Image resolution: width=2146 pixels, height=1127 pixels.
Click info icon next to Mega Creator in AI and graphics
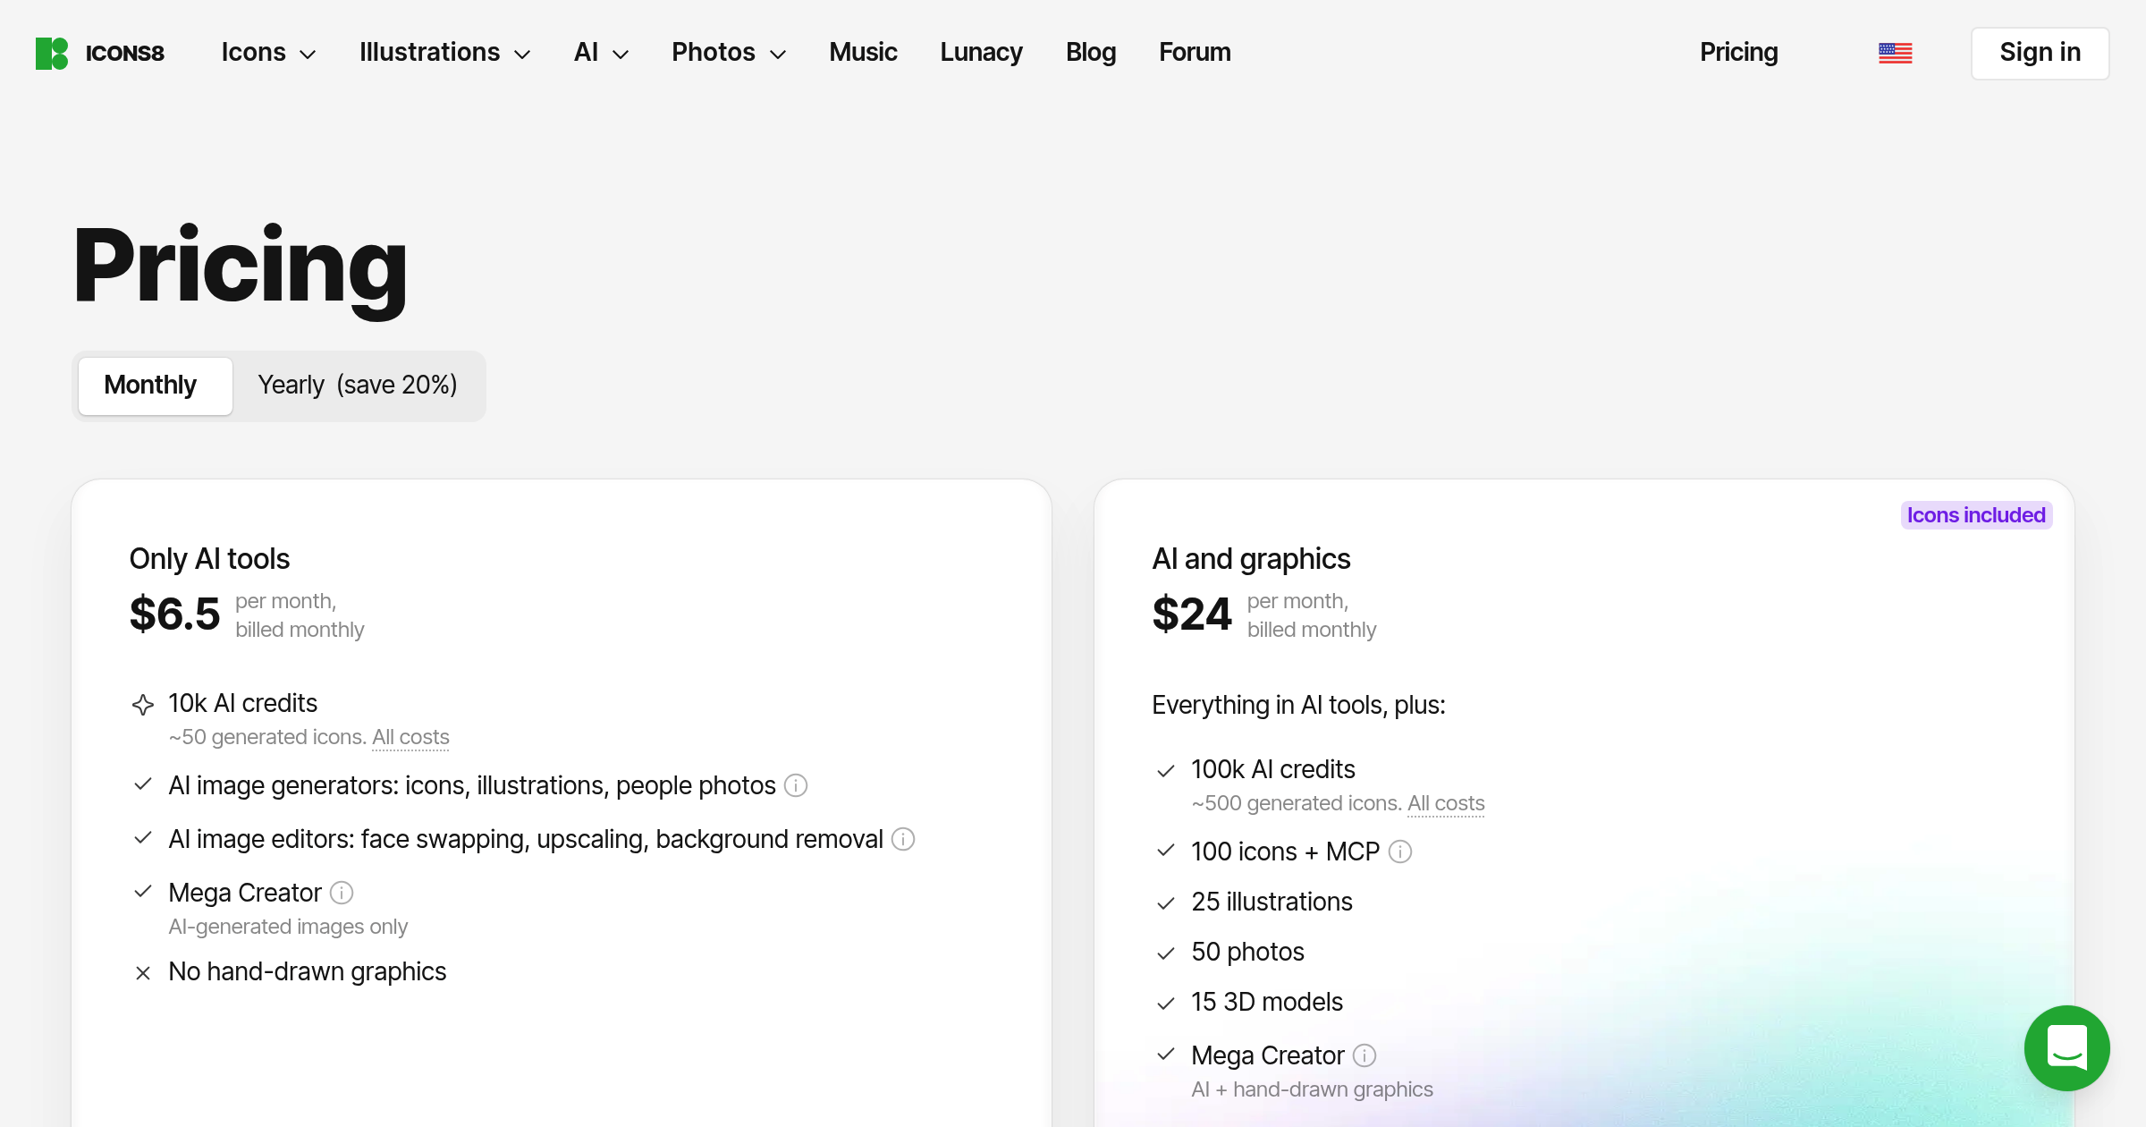click(x=1364, y=1055)
